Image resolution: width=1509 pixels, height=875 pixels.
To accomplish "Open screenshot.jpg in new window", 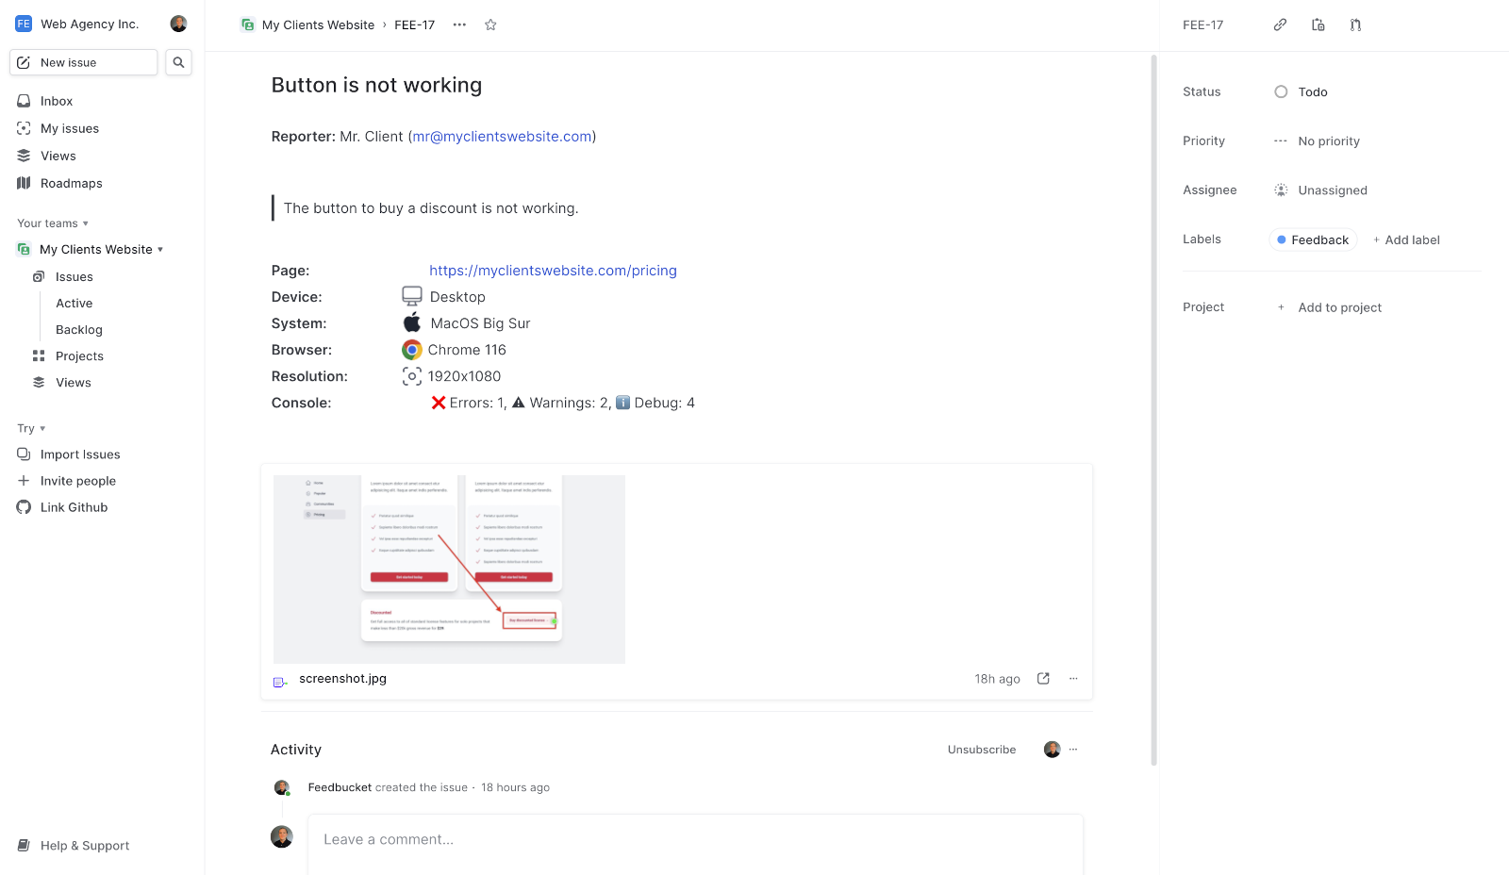I will 1042,678.
